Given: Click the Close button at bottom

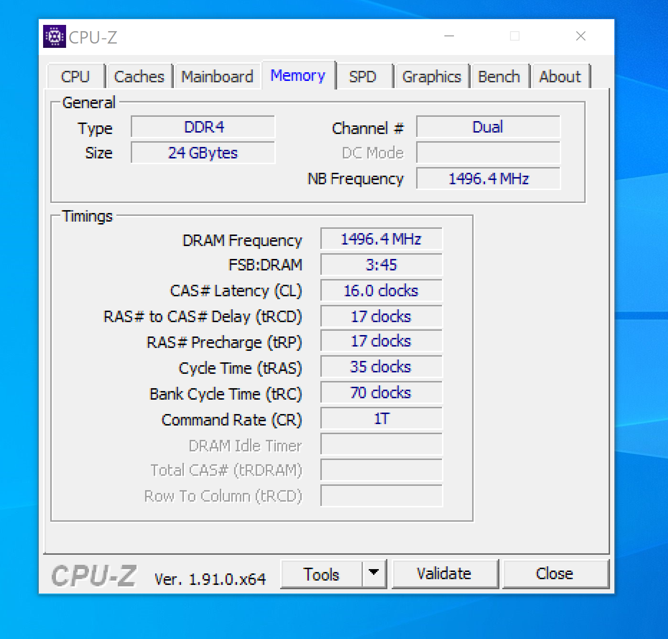Looking at the screenshot, I should point(555,573).
